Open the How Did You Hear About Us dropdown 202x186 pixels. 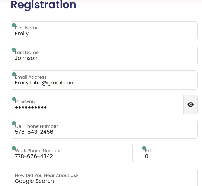pyautogui.click(x=104, y=177)
